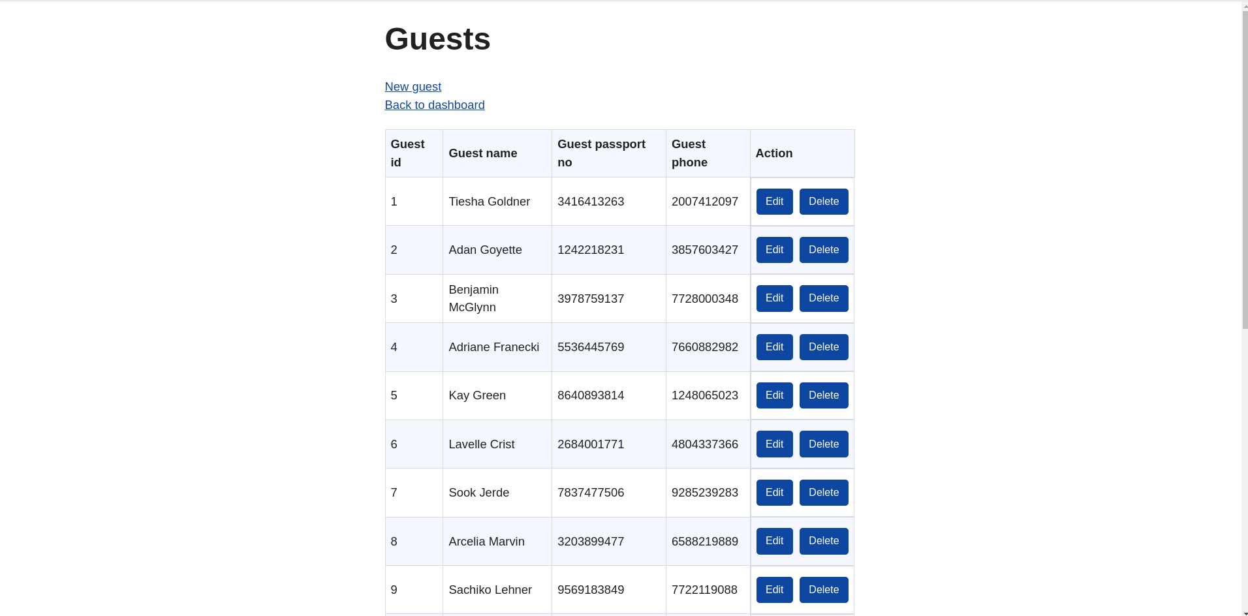Delete guest Kay Green
This screenshot has height=616, width=1248.
pos(823,395)
